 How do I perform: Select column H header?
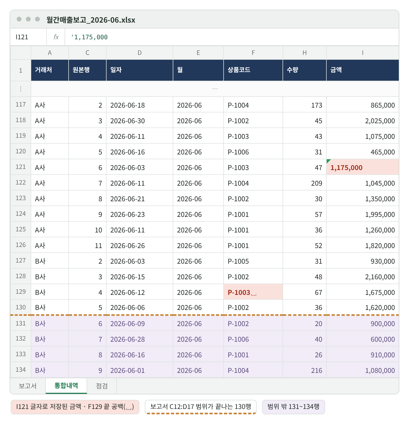(305, 53)
